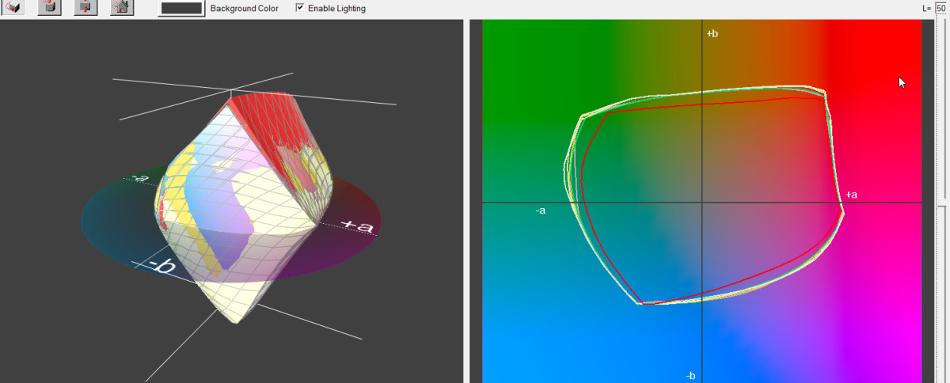950x383 pixels.
Task: Click the +a axis label in 2D plot
Action: click(852, 195)
